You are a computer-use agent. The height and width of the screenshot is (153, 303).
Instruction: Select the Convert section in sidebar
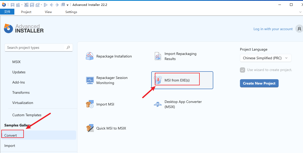coord(39,135)
